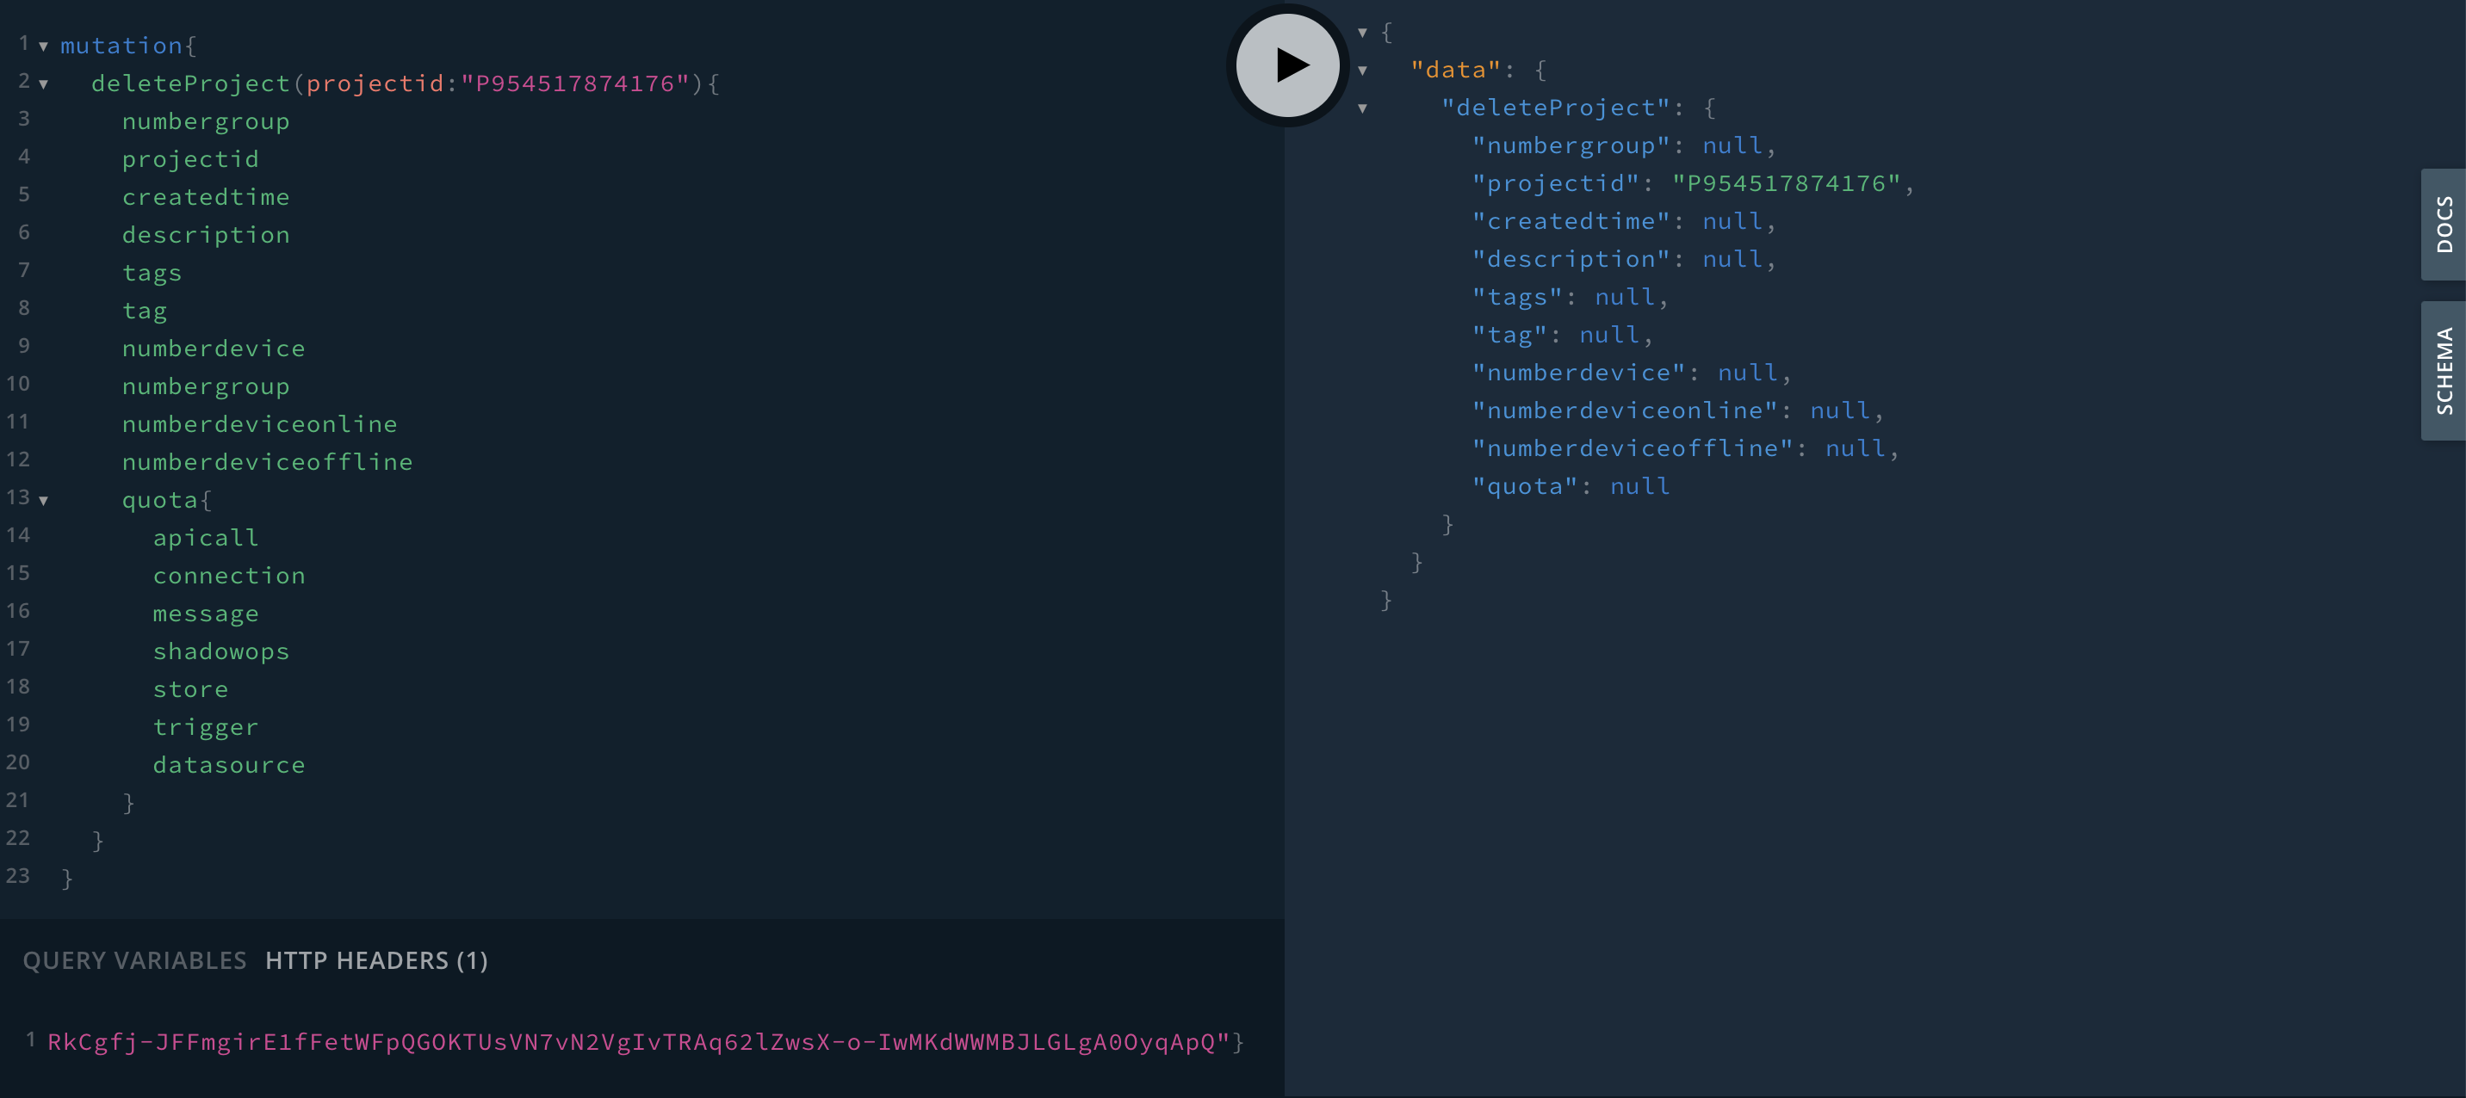
Task: Click the description field on line 6
Action: pyautogui.click(x=206, y=235)
